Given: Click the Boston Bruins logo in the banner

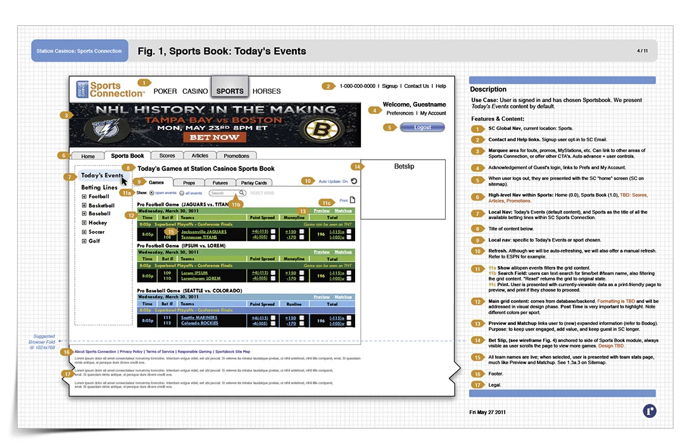Looking at the screenshot, I should tap(322, 129).
